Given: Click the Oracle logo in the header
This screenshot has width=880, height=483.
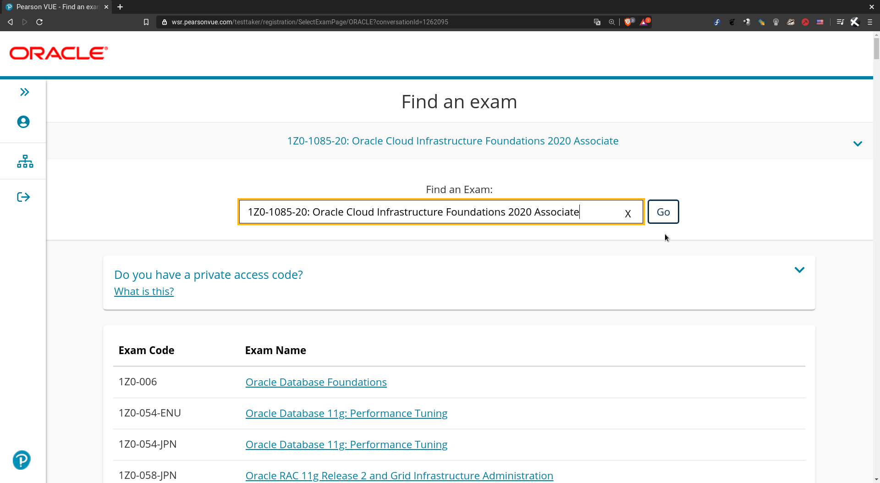Looking at the screenshot, I should [x=58, y=53].
